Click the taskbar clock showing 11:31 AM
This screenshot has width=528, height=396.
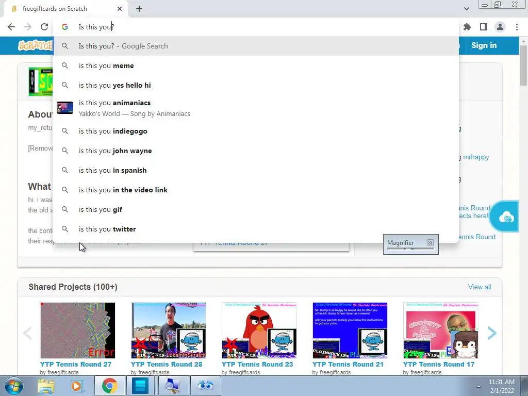click(x=502, y=386)
